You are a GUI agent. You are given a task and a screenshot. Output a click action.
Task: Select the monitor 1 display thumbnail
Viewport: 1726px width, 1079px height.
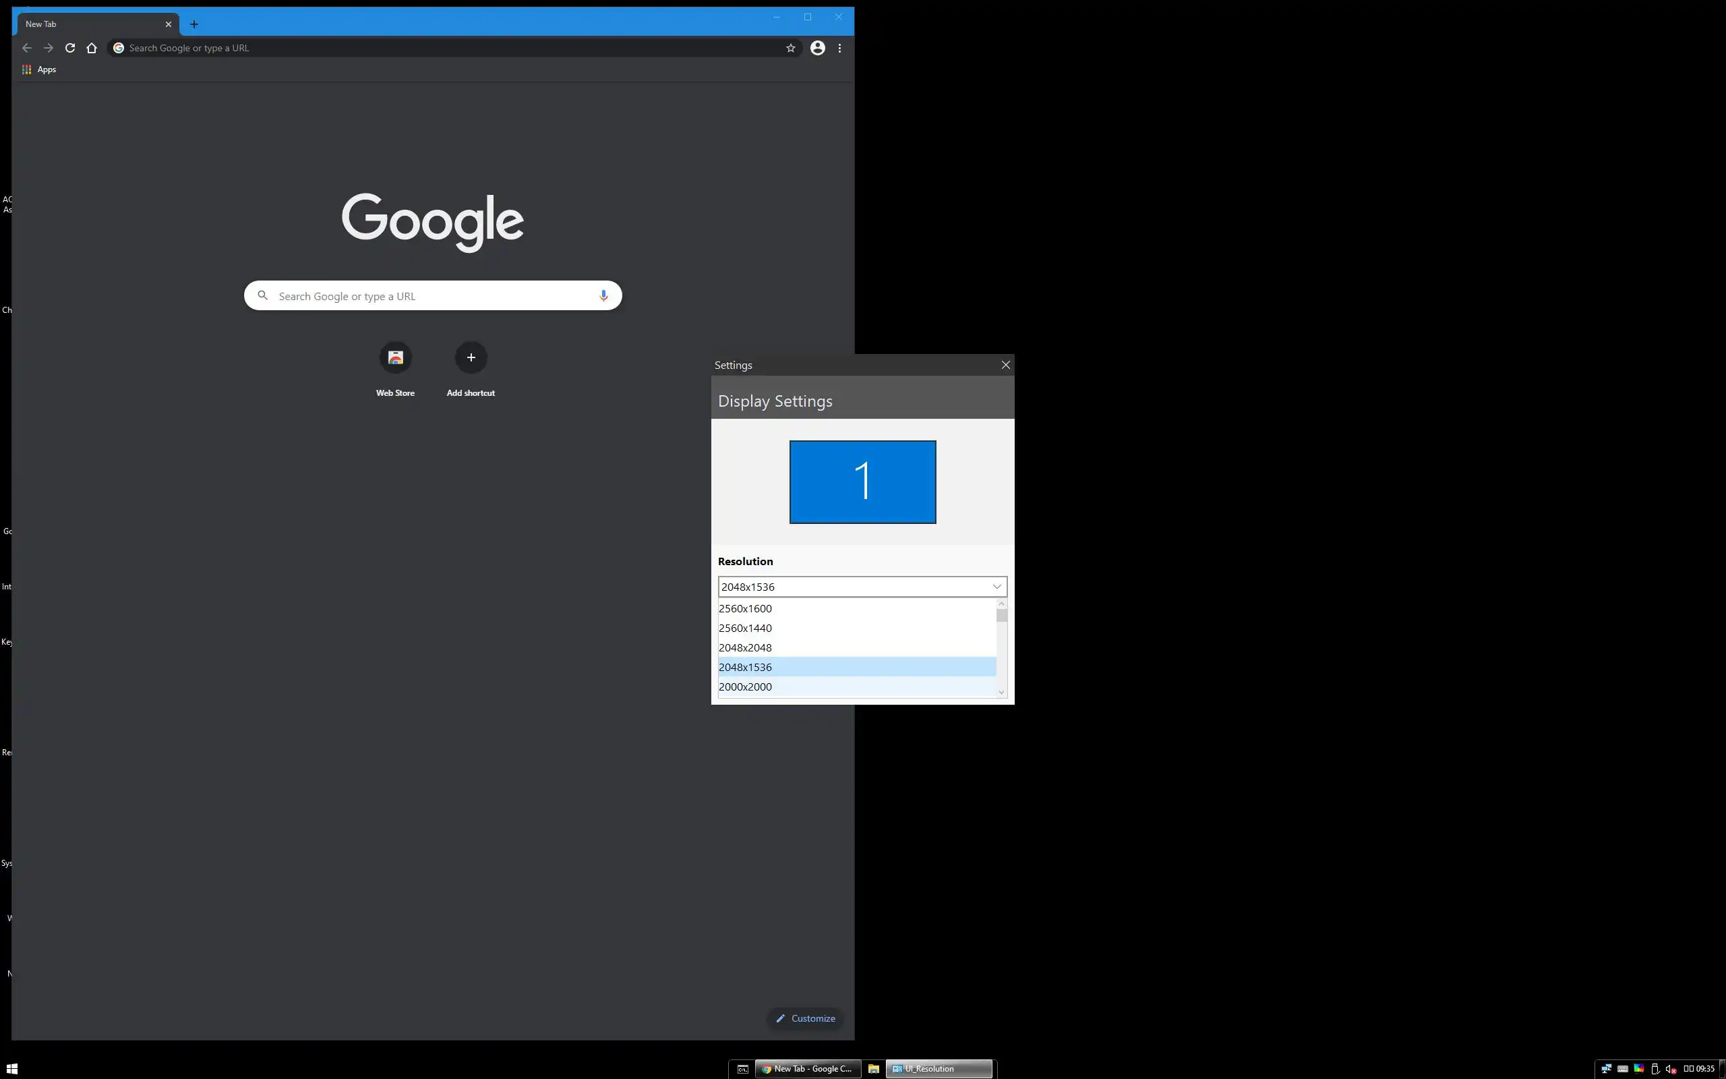click(x=862, y=482)
